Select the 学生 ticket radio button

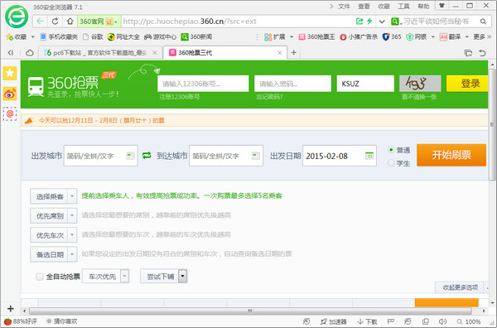coord(391,163)
